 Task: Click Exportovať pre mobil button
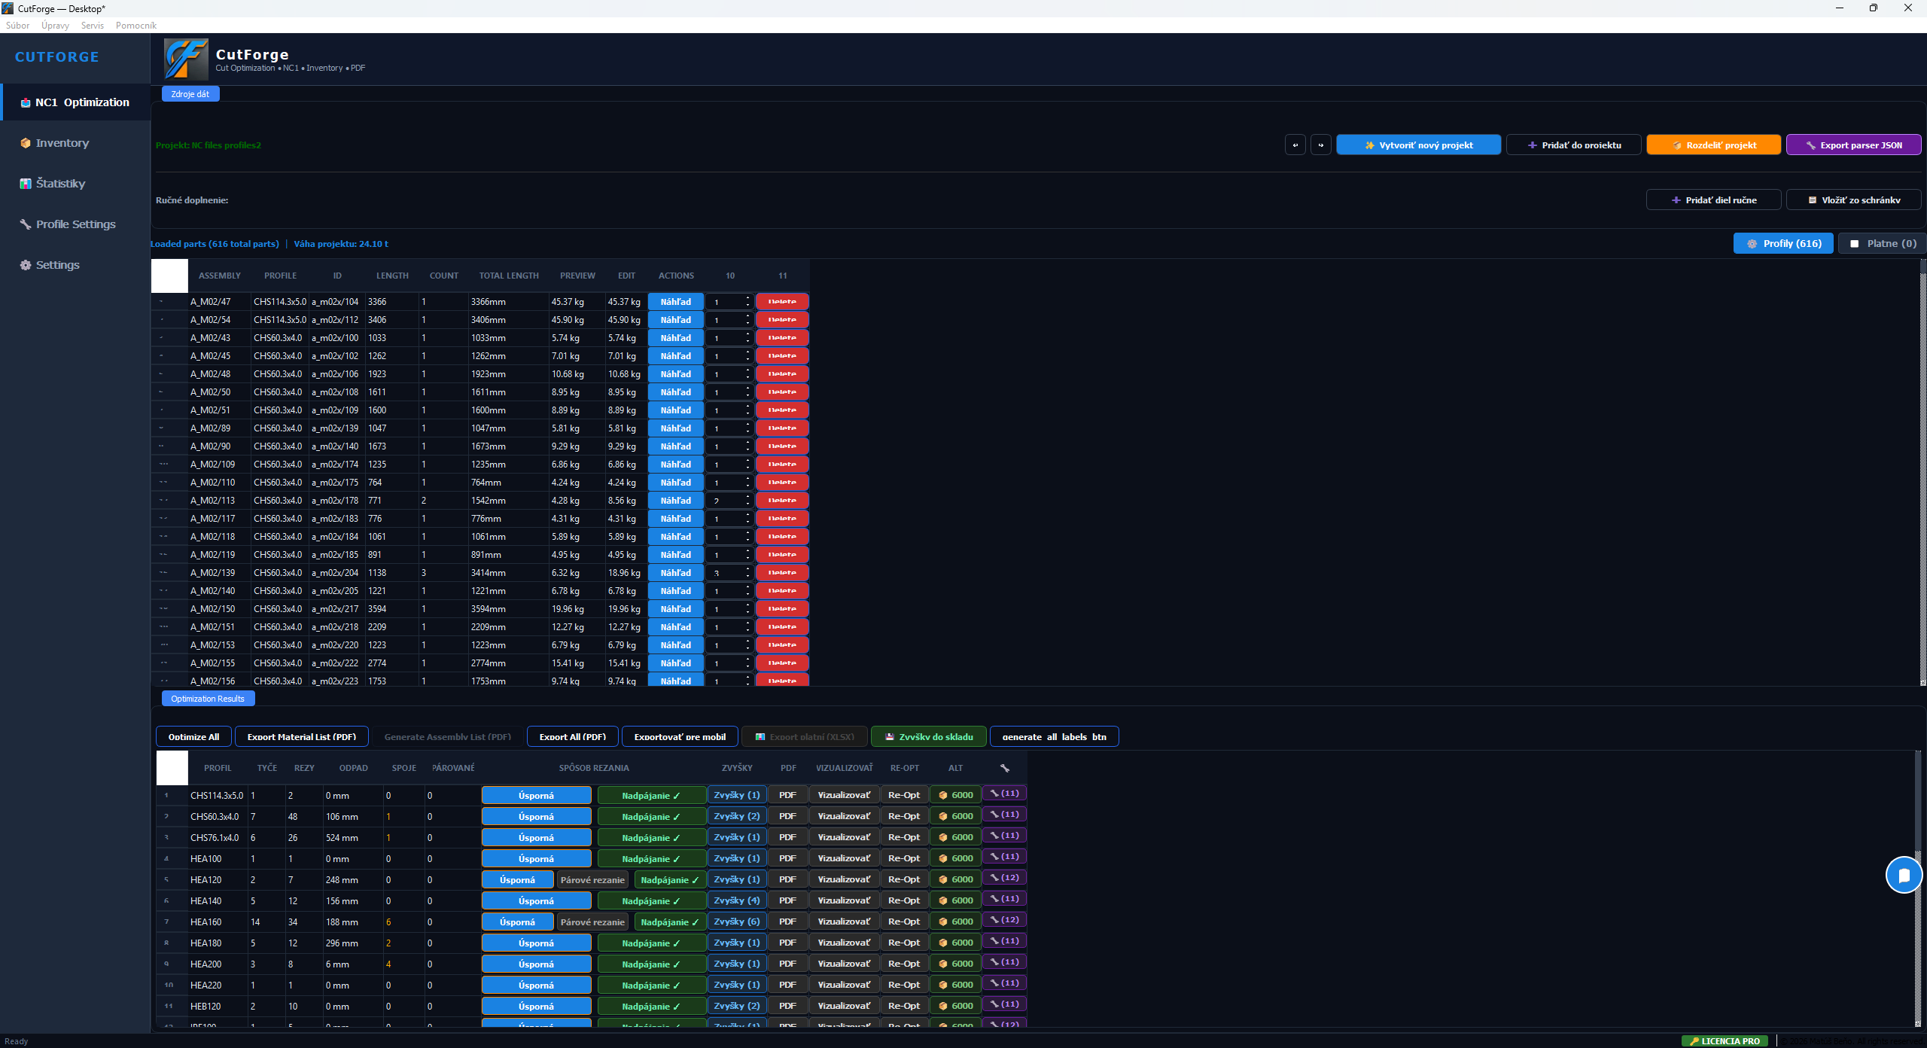click(680, 737)
